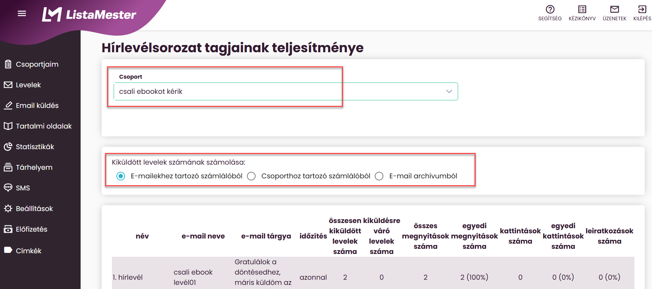Click the SMS speech bubble icon
The width and height of the screenshot is (652, 289).
8,188
